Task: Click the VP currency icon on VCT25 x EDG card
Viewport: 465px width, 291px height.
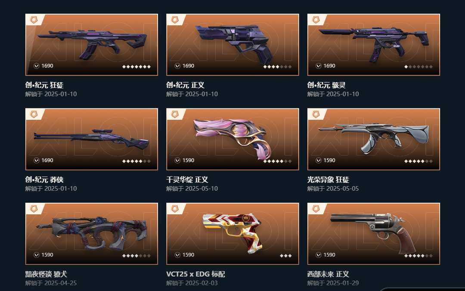Action: point(177,255)
